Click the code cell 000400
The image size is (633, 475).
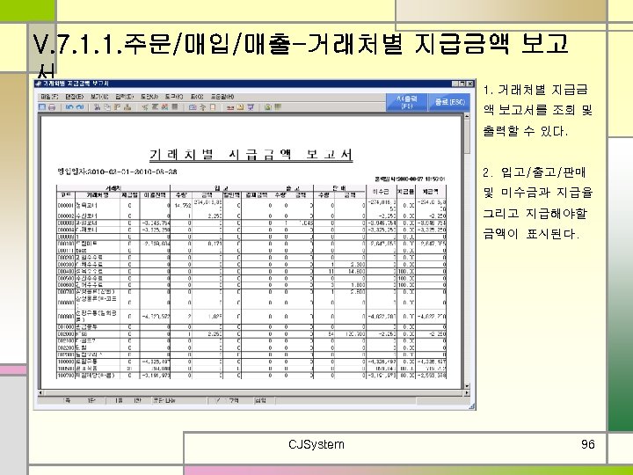pos(65,272)
